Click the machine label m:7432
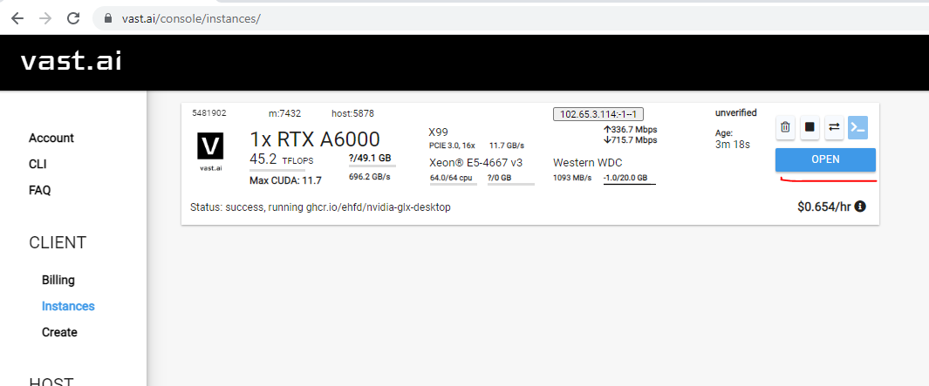 click(x=285, y=113)
